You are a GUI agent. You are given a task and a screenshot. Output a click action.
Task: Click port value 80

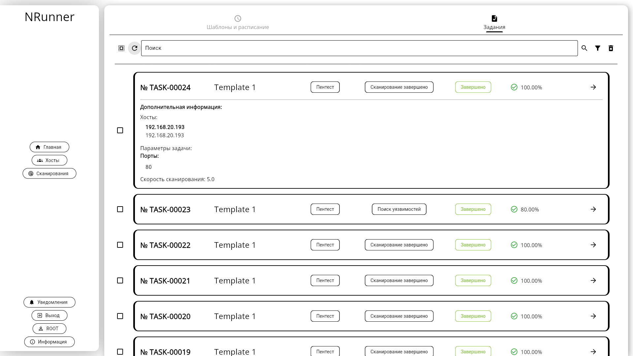(149, 167)
